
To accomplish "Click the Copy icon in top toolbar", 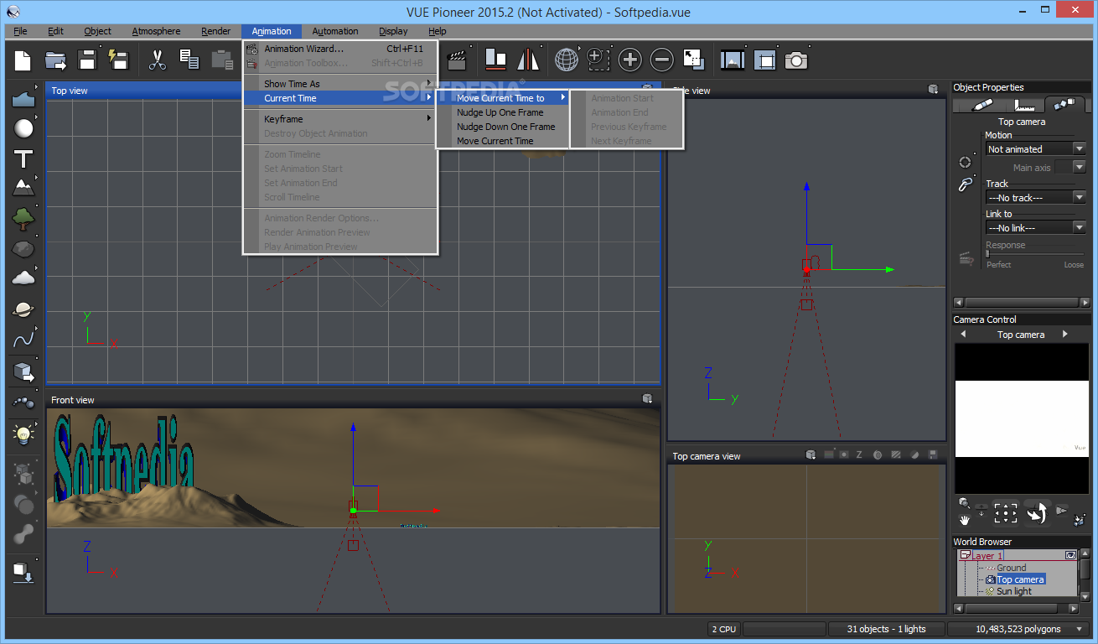I will (189, 60).
